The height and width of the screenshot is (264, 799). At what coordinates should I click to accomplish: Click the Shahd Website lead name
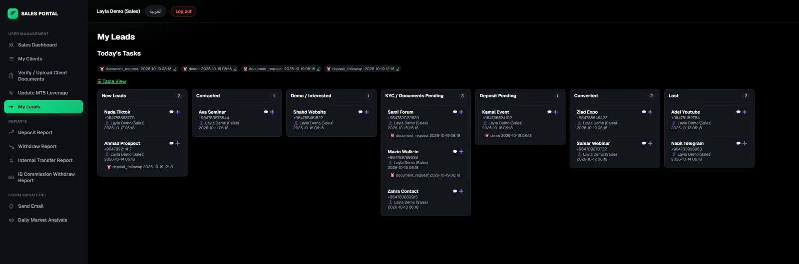(x=310, y=112)
